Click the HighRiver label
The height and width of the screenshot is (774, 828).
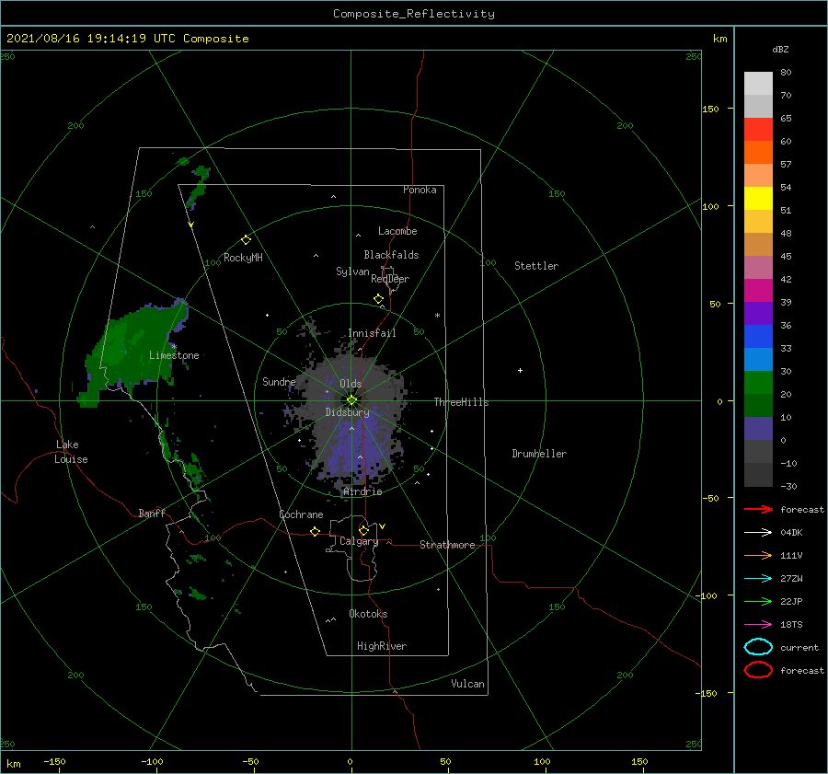pyautogui.click(x=382, y=646)
